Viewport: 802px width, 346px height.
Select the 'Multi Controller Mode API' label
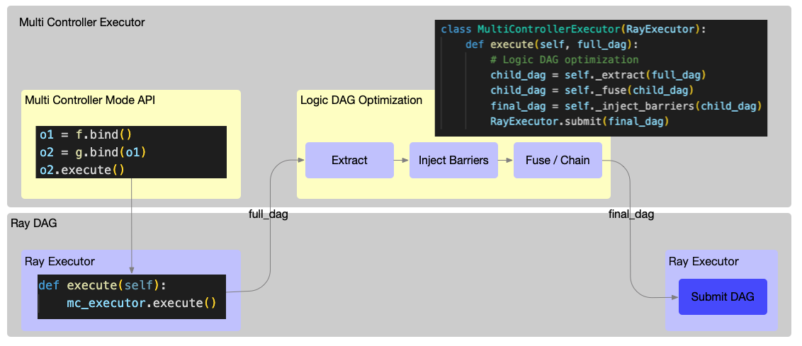pos(90,100)
